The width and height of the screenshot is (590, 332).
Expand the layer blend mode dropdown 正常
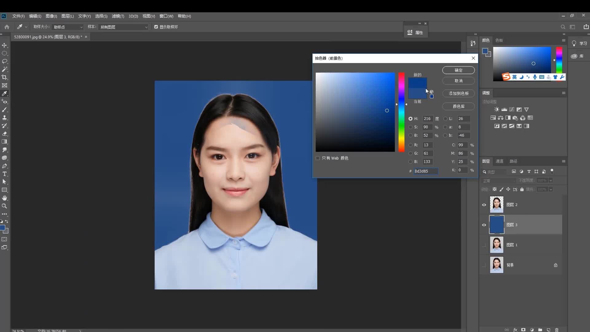click(498, 181)
